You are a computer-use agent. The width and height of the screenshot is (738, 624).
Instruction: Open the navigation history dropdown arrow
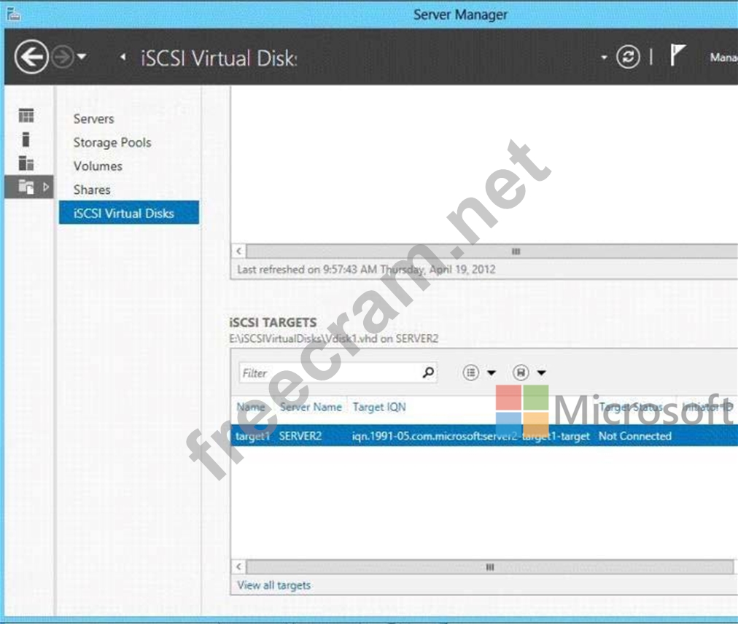point(82,57)
